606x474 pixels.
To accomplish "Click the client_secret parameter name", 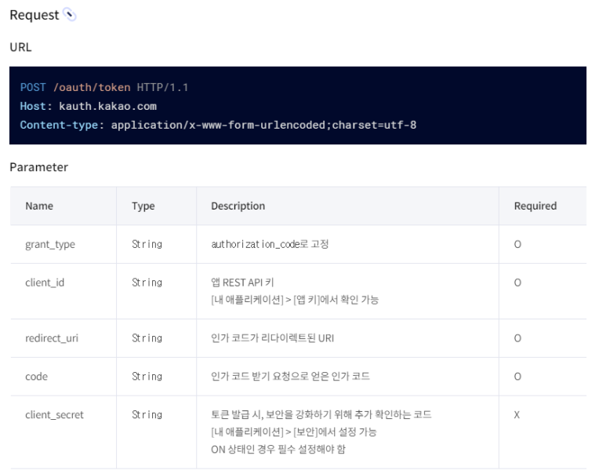I will click(54, 415).
